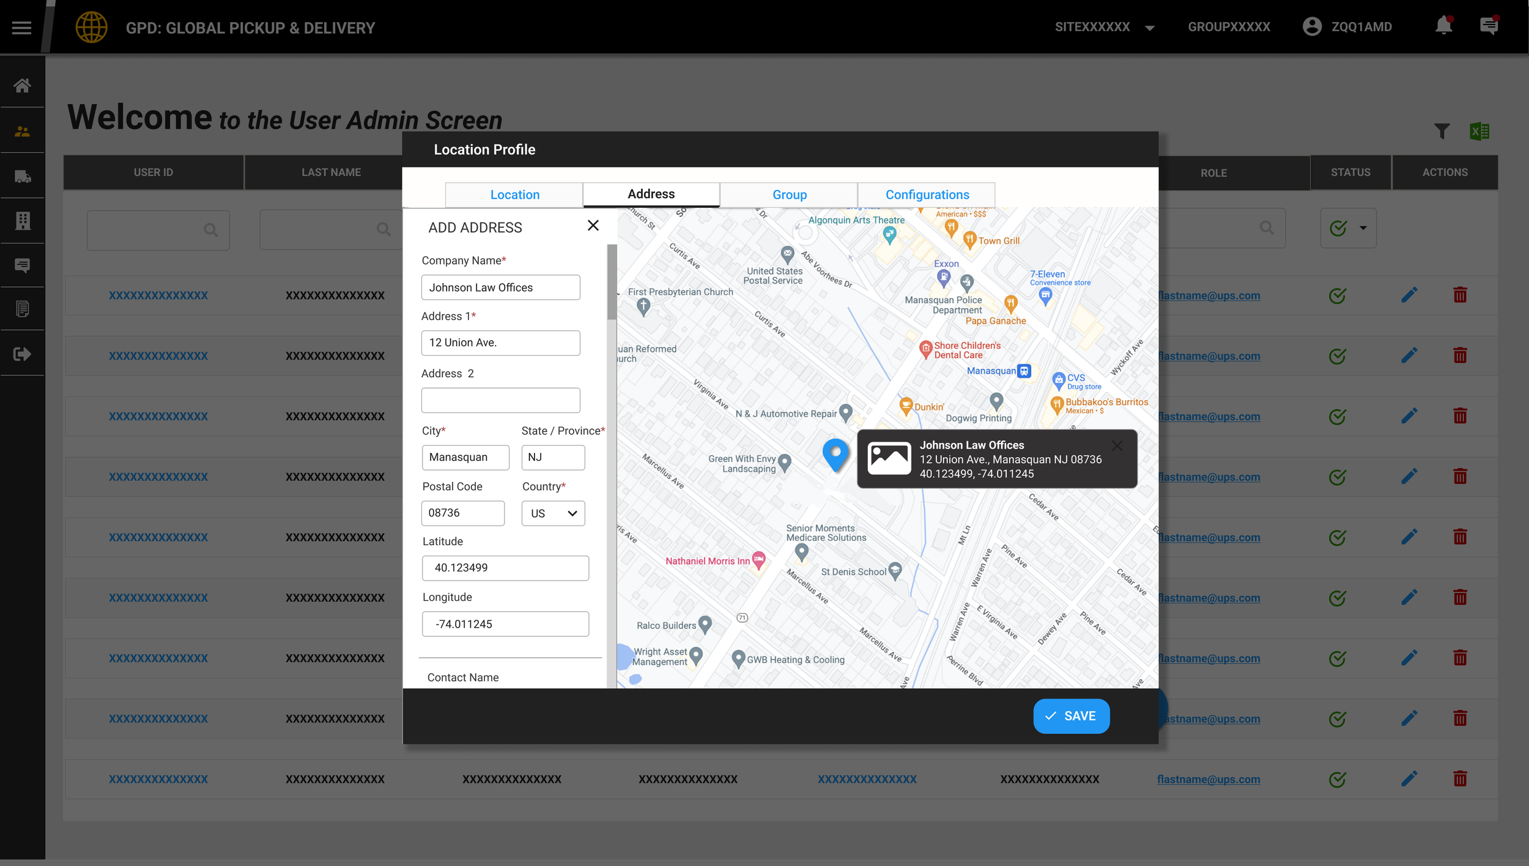Toggle the status check in last row
Image resolution: width=1529 pixels, height=866 pixels.
[1338, 779]
